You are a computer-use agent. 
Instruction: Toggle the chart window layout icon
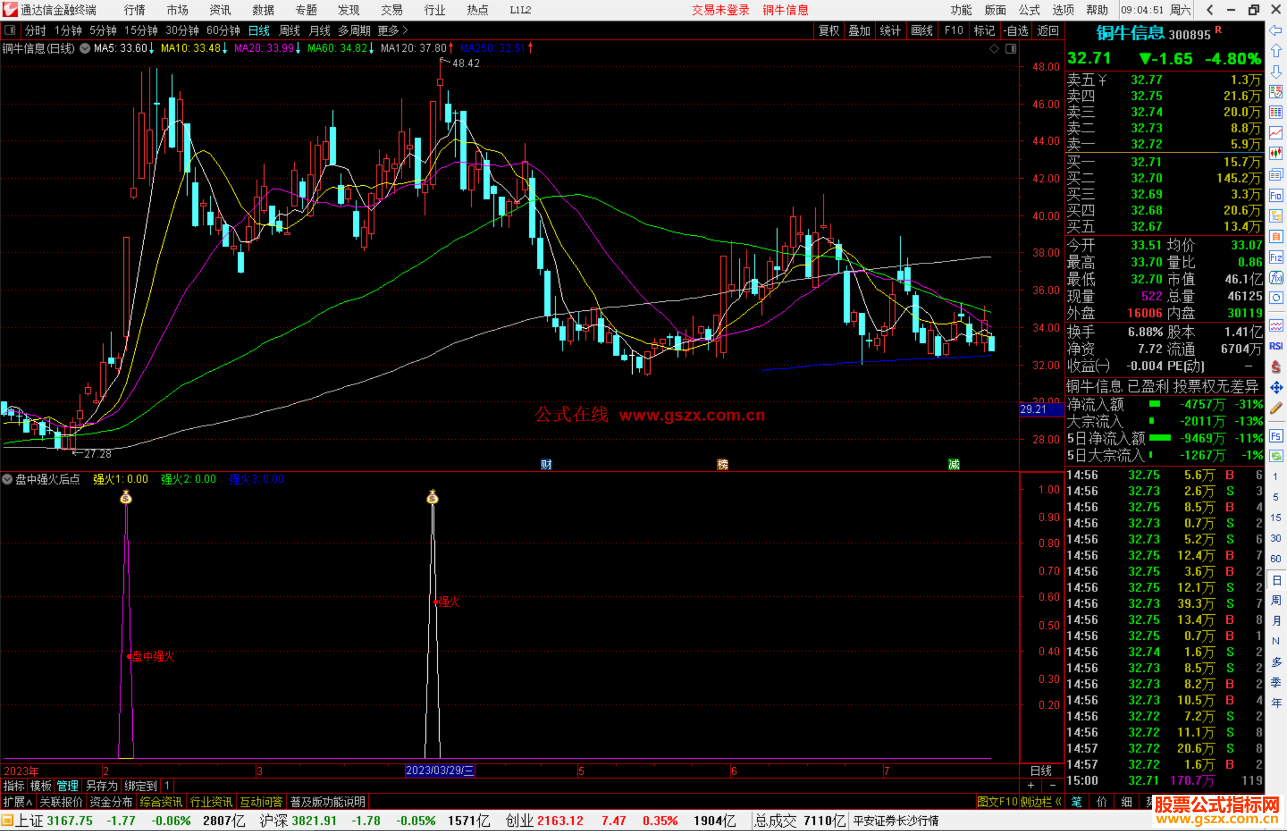point(1011,49)
